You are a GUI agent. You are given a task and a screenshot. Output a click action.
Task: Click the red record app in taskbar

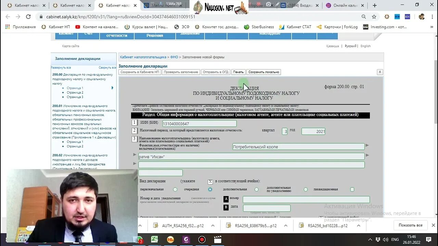click(x=202, y=240)
